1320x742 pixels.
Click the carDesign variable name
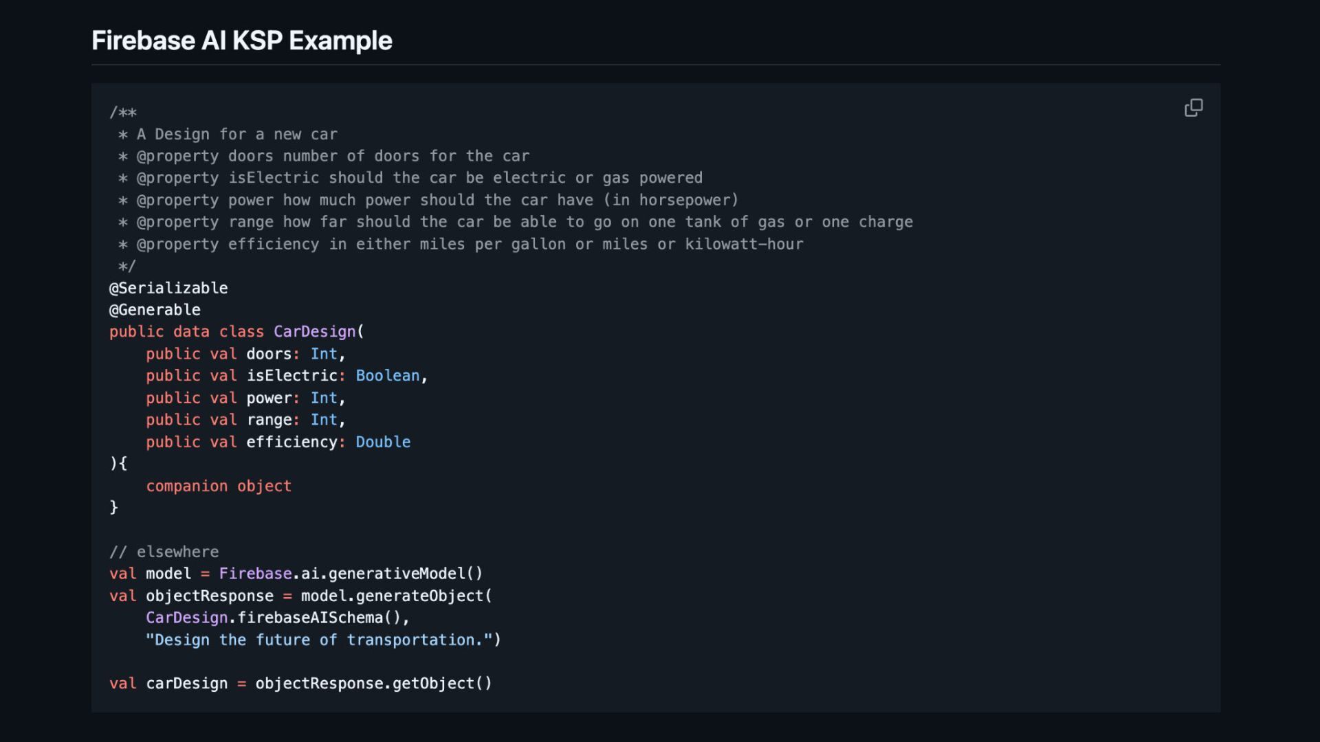(x=186, y=684)
